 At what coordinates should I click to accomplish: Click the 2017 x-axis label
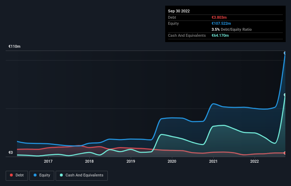pyautogui.click(x=48, y=161)
